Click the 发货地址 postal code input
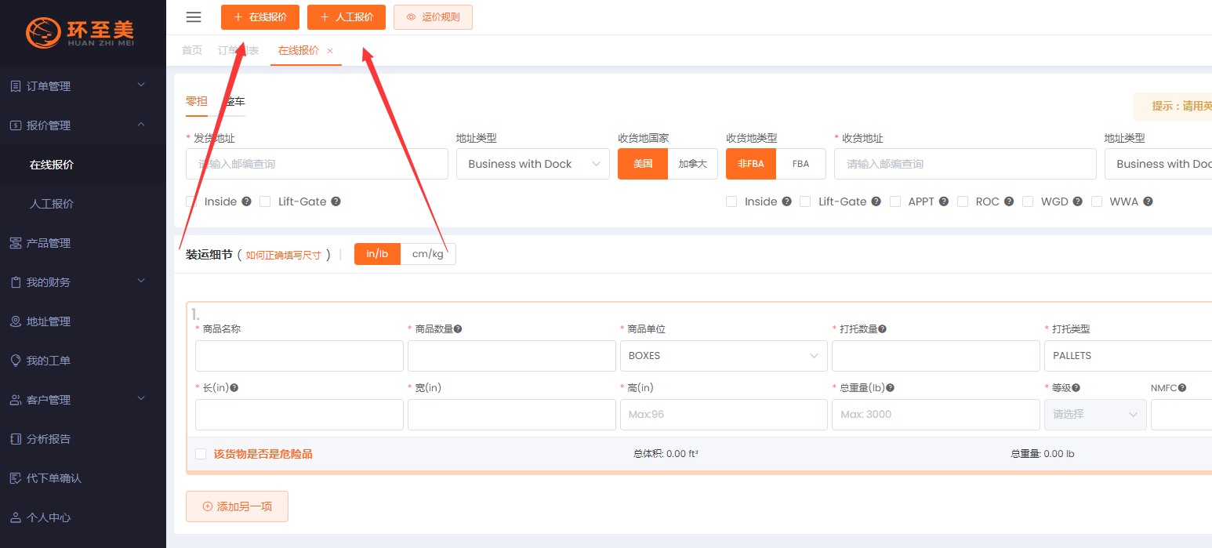Viewport: 1212px width, 548px height. [x=317, y=164]
